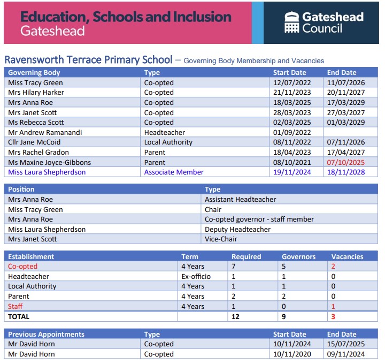Select the name 'Miss Tracy Green' in Governing Body table

(x=35, y=82)
